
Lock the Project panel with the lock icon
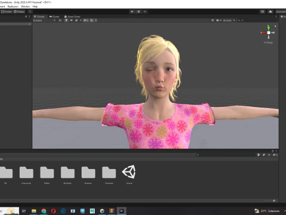[273, 151]
